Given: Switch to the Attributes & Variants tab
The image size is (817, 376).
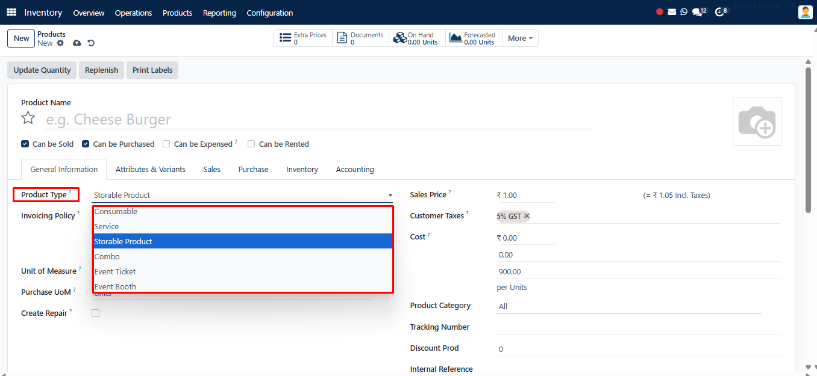Looking at the screenshot, I should coord(151,170).
